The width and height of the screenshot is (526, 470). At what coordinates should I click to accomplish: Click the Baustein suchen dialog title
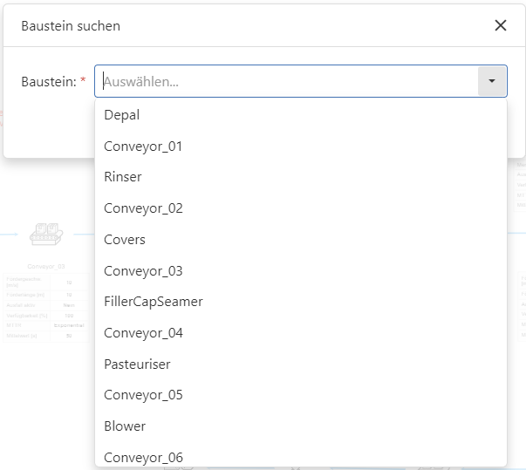(x=71, y=26)
